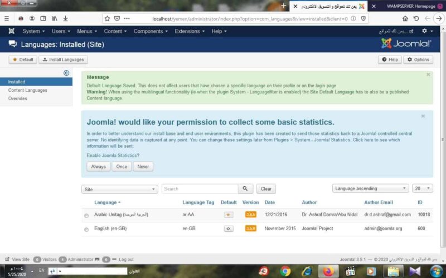Open the Site client dropdown filter

click(x=120, y=189)
